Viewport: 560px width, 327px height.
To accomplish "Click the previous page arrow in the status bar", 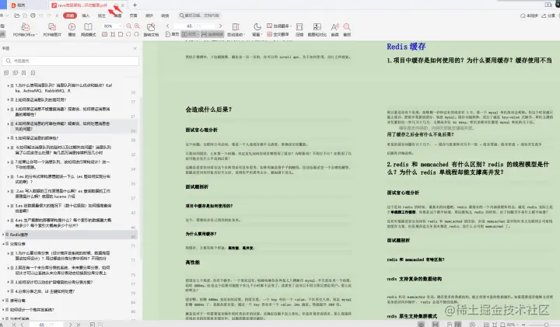I will tap(22, 325).
